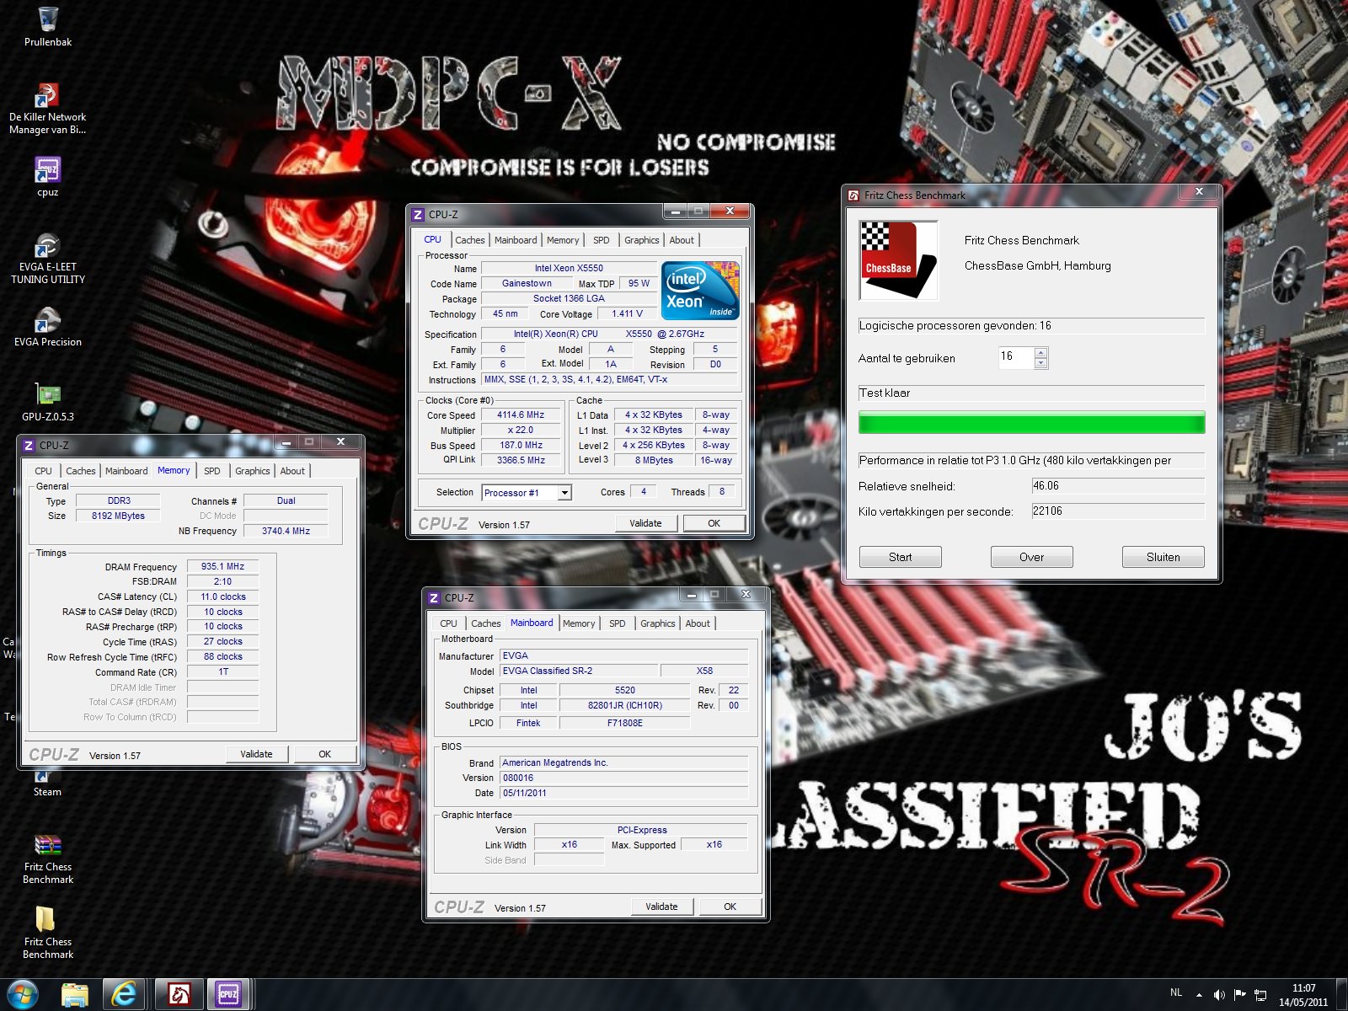This screenshot has height=1011, width=1348.
Task: Launch Internet Explorer from taskbar
Action: coord(125,995)
